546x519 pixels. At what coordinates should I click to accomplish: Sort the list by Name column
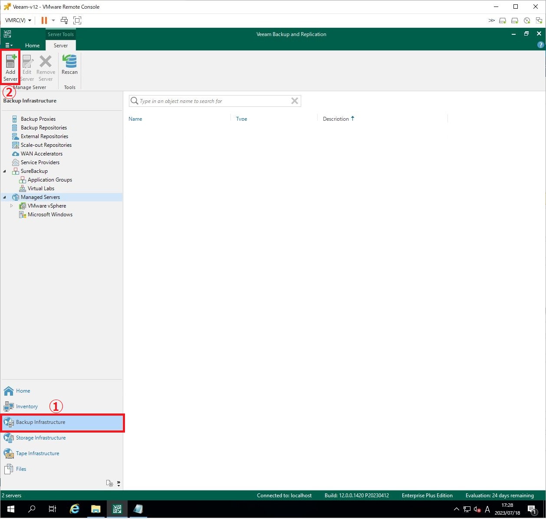click(135, 119)
